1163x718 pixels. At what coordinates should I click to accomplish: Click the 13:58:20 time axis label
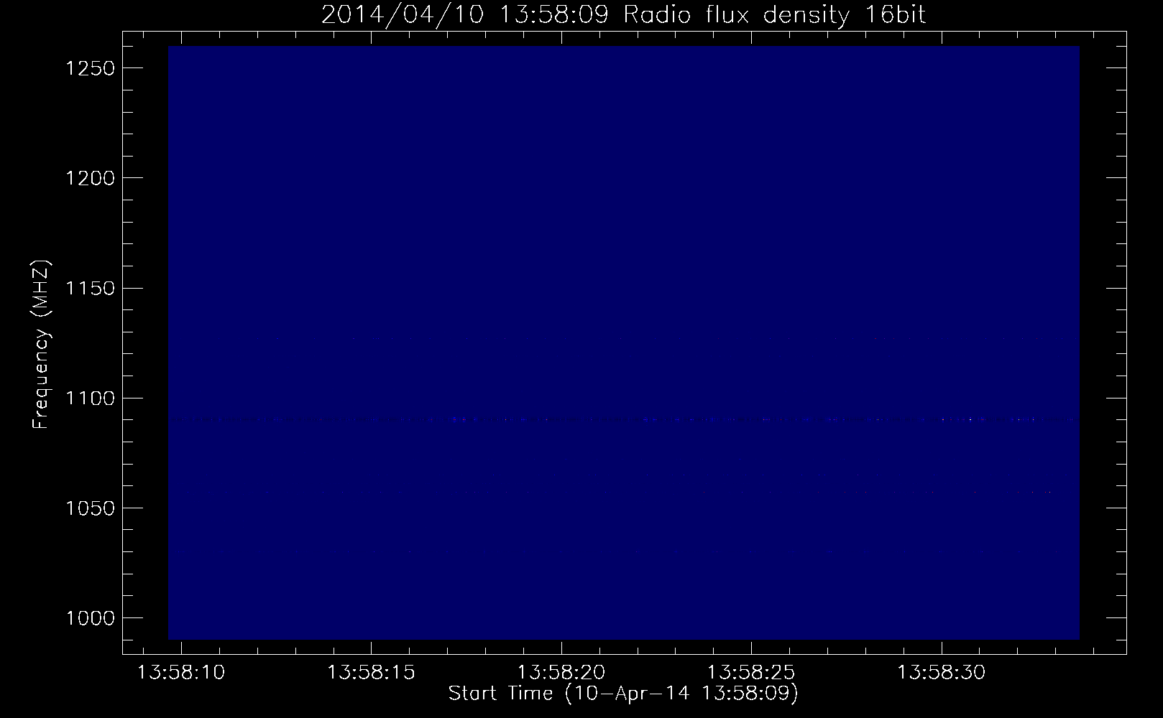(x=561, y=673)
